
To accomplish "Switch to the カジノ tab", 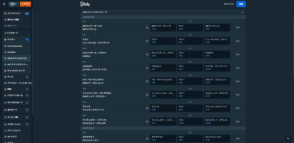I will tap(13, 4).
